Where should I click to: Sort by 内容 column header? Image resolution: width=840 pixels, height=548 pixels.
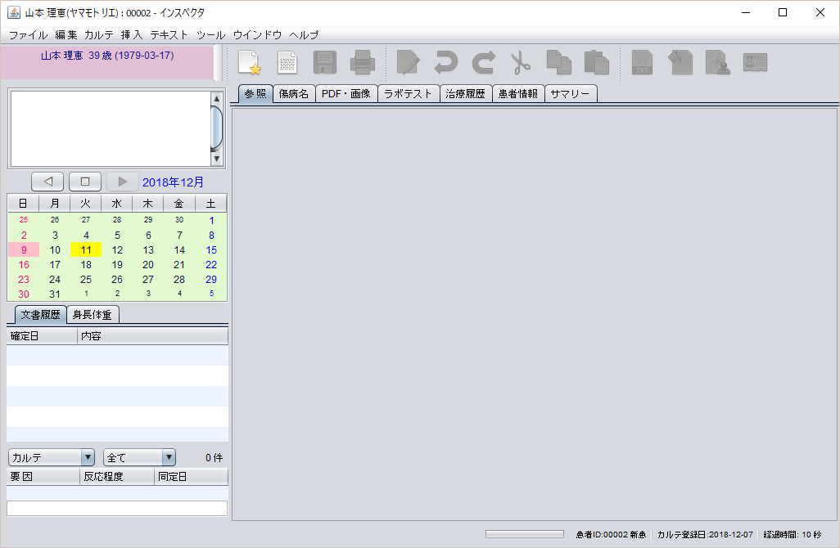pyautogui.click(x=152, y=336)
